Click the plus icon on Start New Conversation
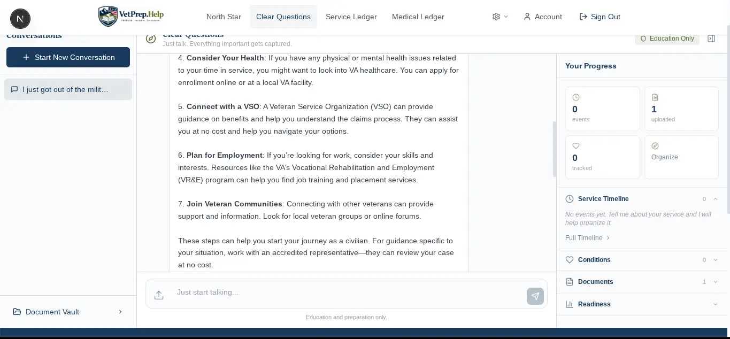Viewport: 730px width, 339px height. coord(26,57)
